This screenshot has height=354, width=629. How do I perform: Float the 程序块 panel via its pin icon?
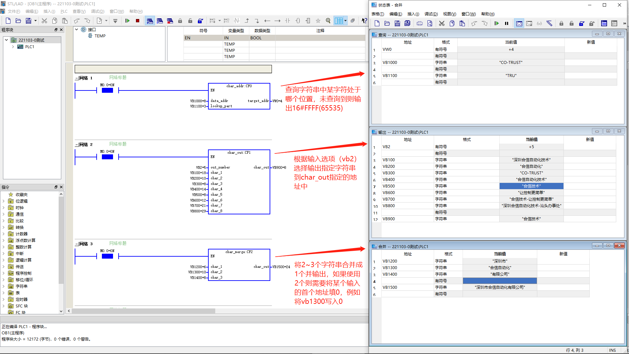(x=56, y=30)
